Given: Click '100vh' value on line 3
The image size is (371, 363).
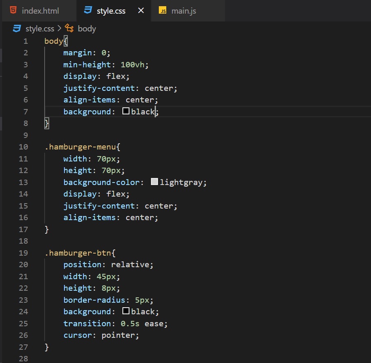Looking at the screenshot, I should (x=132, y=65).
